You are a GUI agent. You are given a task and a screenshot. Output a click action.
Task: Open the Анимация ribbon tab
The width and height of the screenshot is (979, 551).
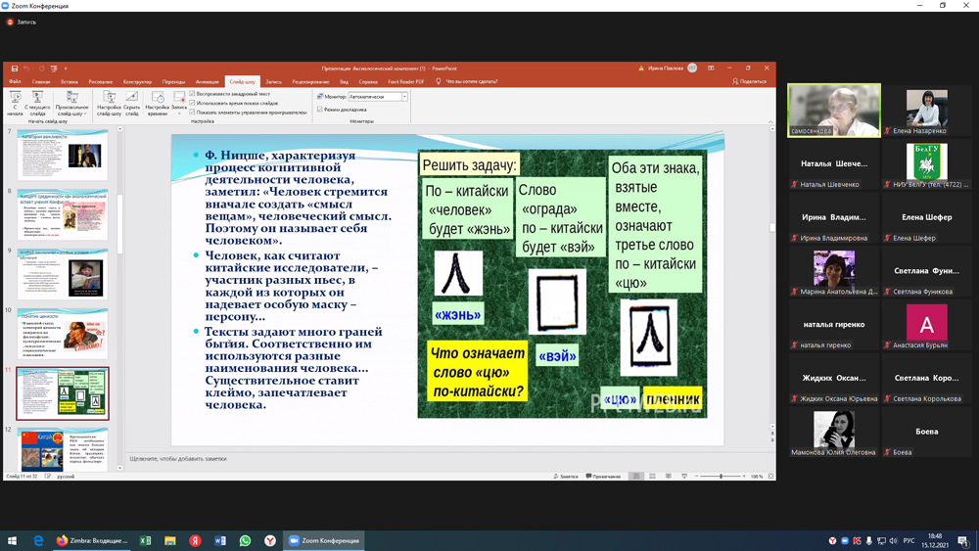point(207,82)
